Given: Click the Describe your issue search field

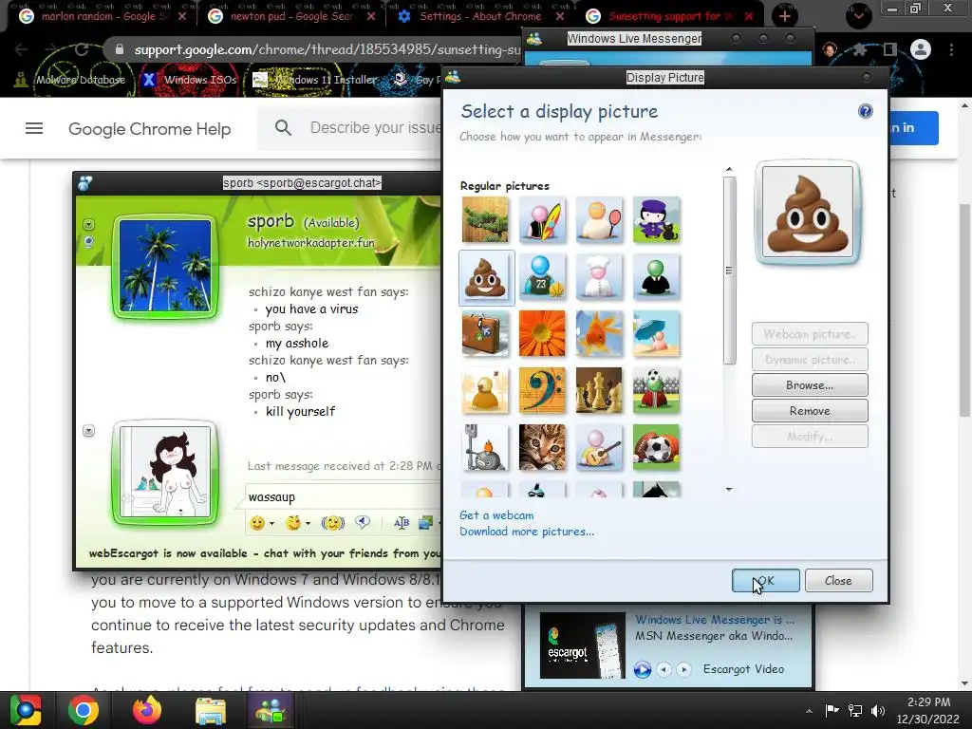Looking at the screenshot, I should pos(376,128).
